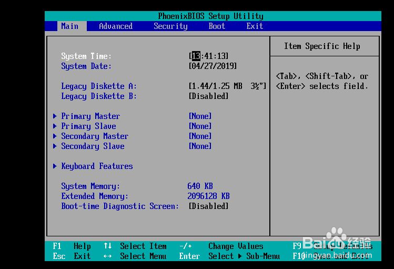394x269 pixels.
Task: Select the Primary Slave submenu label
Action: coord(89,126)
